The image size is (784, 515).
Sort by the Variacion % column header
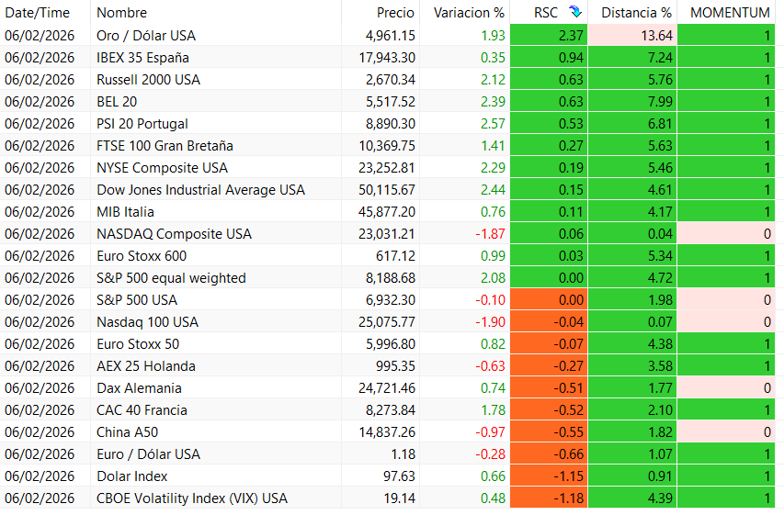469,13
